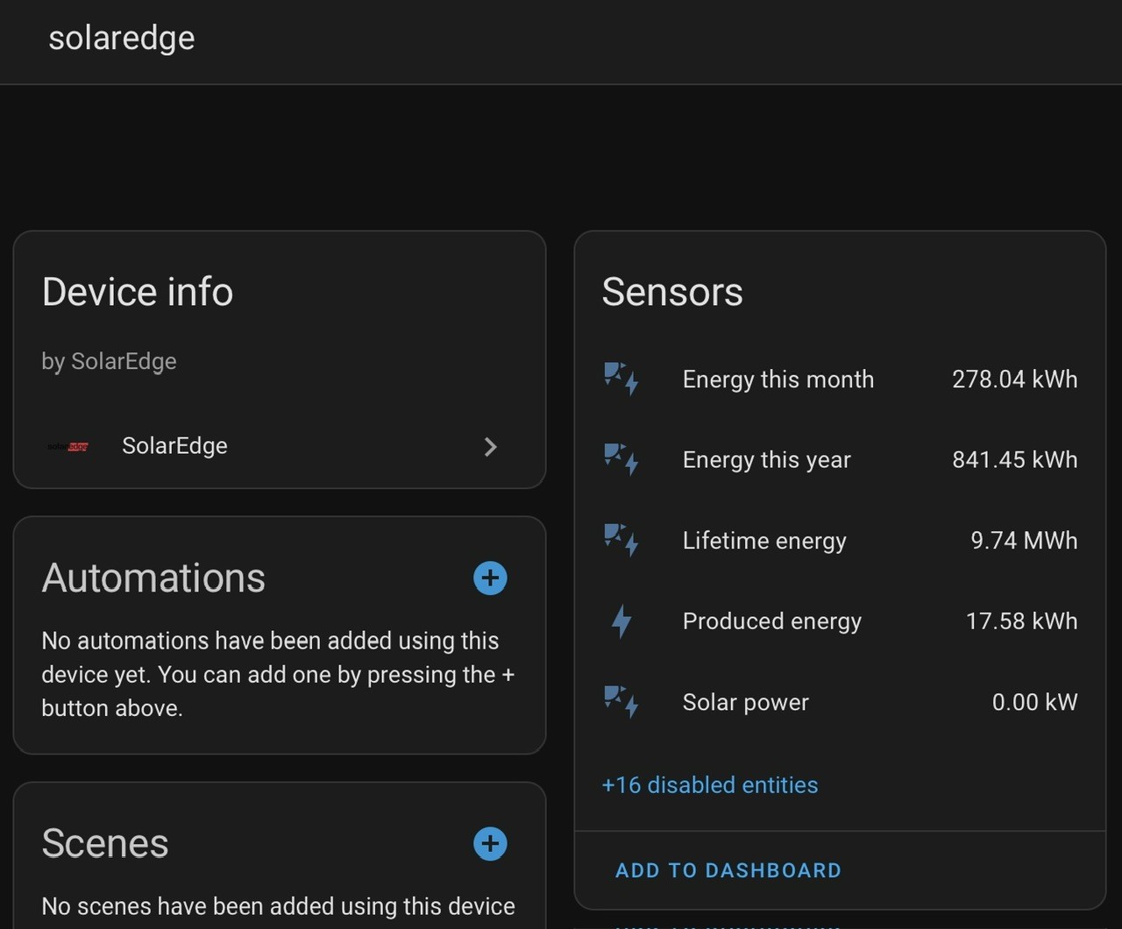Click the solaredge page title
The height and width of the screenshot is (929, 1122).
122,39
